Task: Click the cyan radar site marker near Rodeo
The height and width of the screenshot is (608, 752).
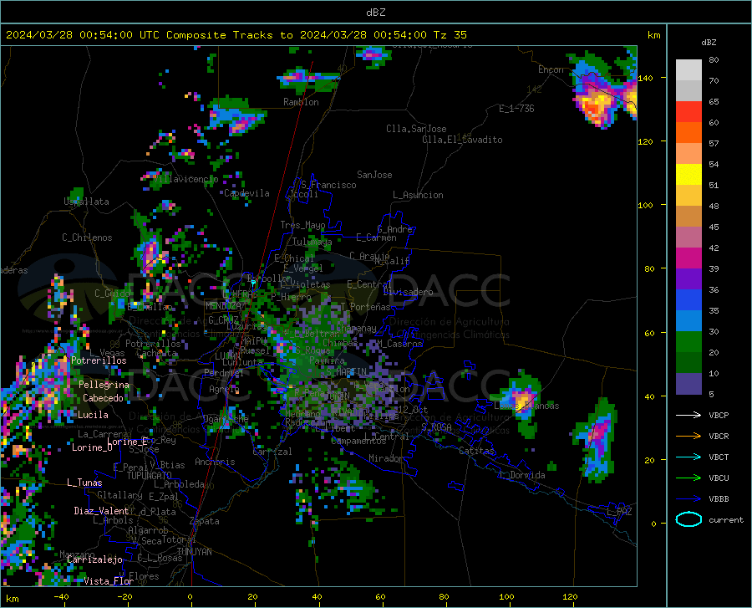Action: pos(253,284)
